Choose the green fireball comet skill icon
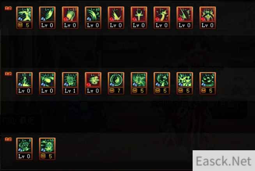 (x=47, y=83)
